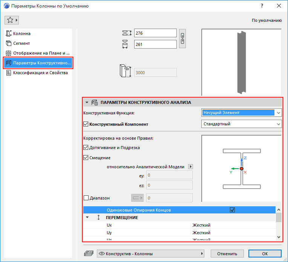Click the layer icon beside Конструктив - Колонны
288x262 pixels.
pyautogui.click(x=89, y=253)
